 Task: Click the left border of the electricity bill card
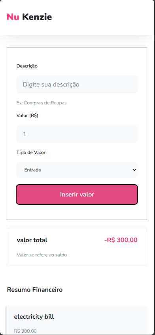pyautogui.click(x=6, y=320)
